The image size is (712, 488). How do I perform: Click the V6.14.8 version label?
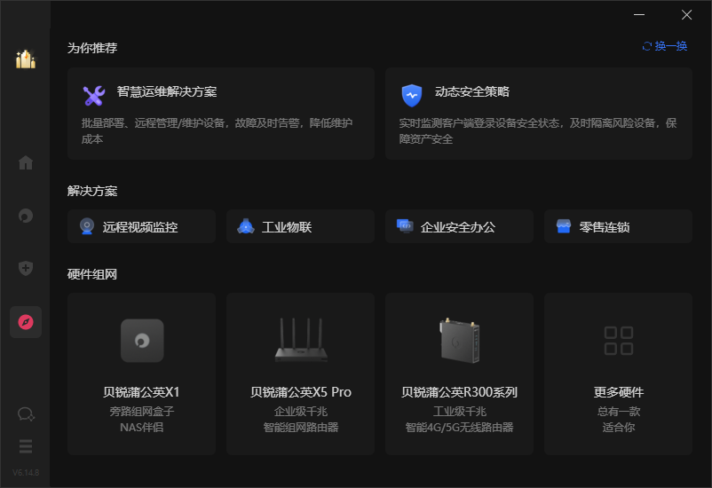(26, 473)
